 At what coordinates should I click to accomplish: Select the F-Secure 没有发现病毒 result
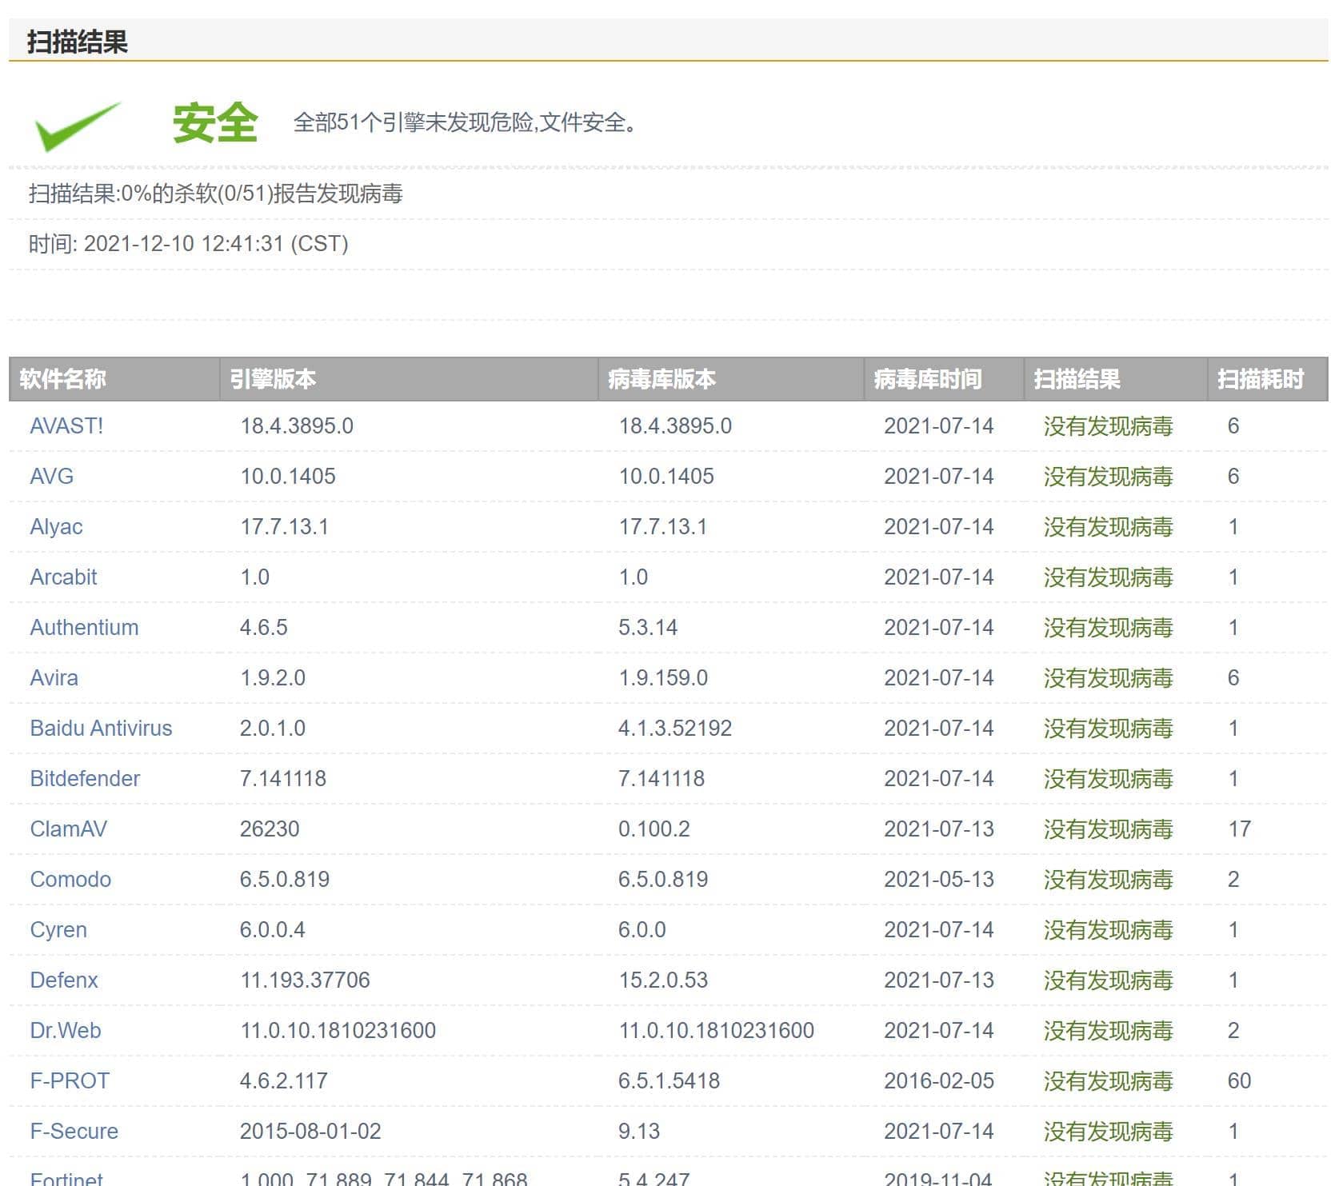coord(1108,1131)
